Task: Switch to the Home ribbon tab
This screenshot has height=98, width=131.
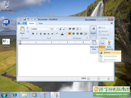Action: [31, 24]
